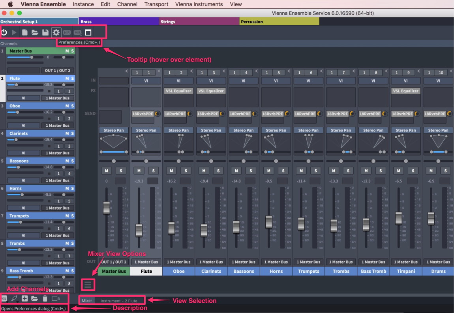Open 1 Master Bus output on Trombs strip
Image resolution: width=454 pixels, height=313 pixels.
341,262
